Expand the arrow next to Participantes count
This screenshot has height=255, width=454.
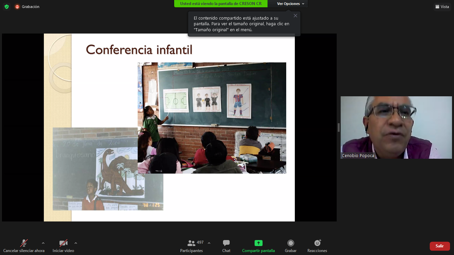[x=209, y=243]
